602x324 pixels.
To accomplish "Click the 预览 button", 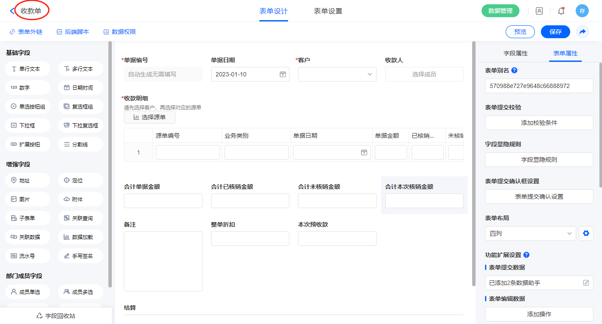I will tap(520, 32).
